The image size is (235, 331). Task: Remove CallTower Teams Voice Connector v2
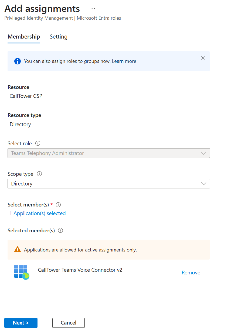[x=191, y=273]
